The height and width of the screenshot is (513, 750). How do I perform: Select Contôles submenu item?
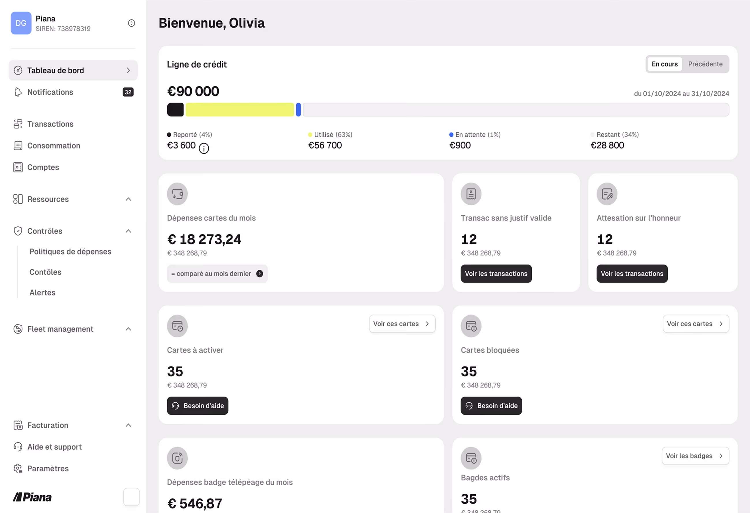(46, 272)
